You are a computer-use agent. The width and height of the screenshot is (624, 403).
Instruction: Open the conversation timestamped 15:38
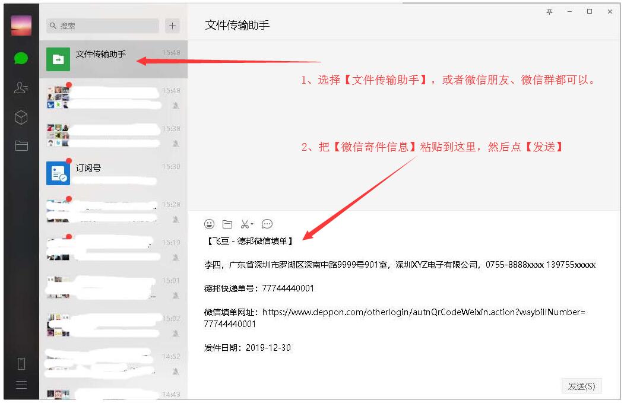pyautogui.click(x=113, y=135)
